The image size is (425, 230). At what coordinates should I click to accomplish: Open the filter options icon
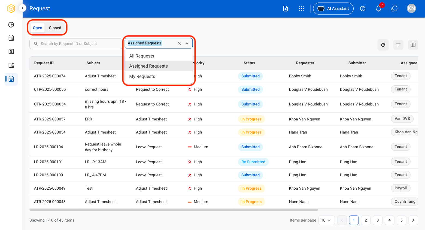point(398,45)
